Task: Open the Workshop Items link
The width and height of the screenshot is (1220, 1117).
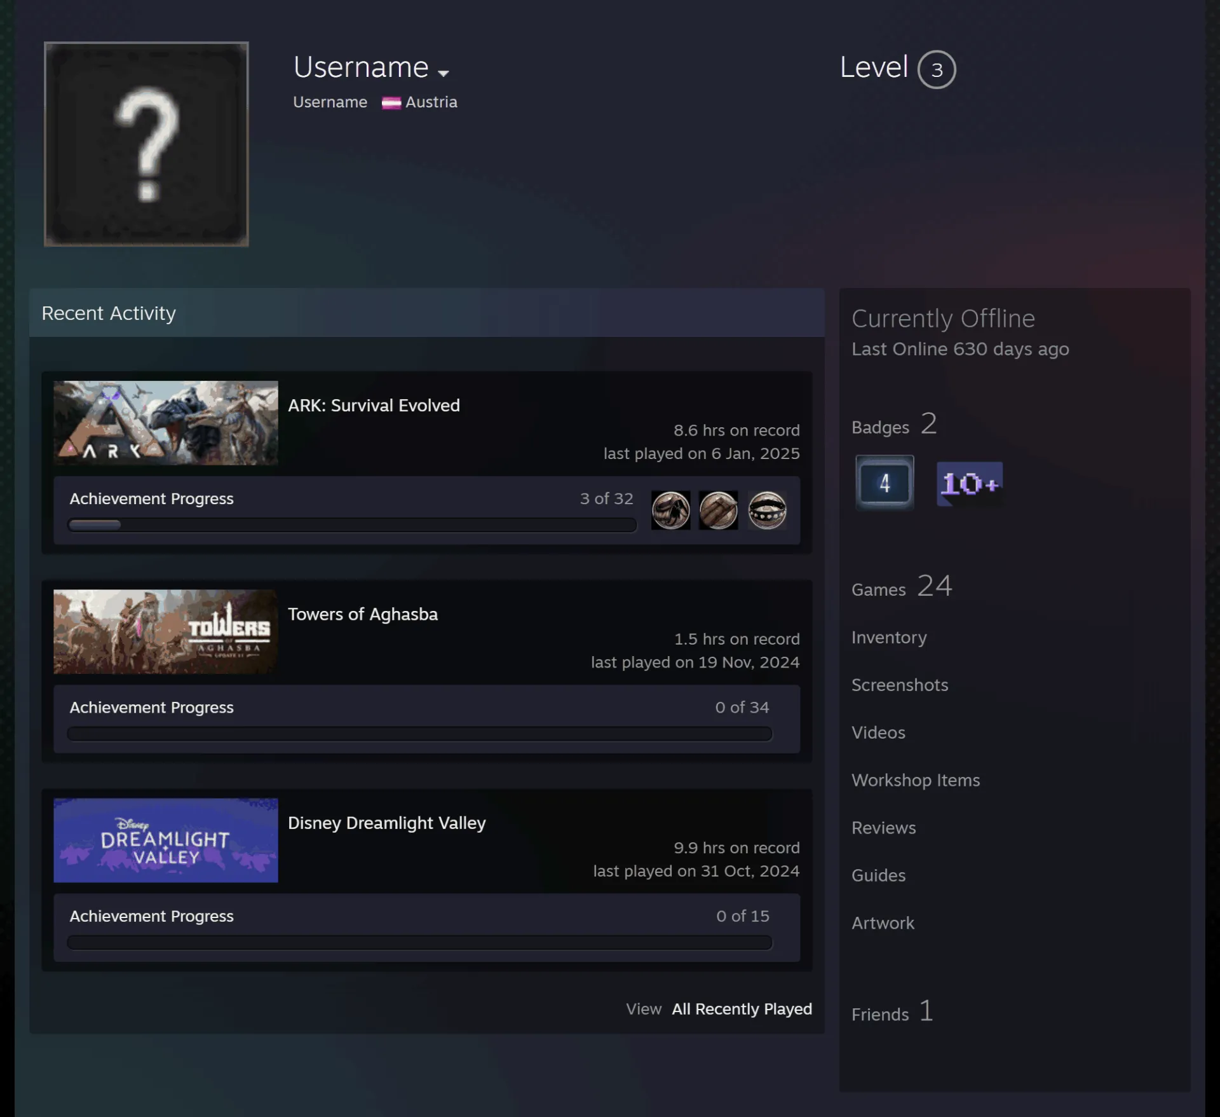Action: 916,780
